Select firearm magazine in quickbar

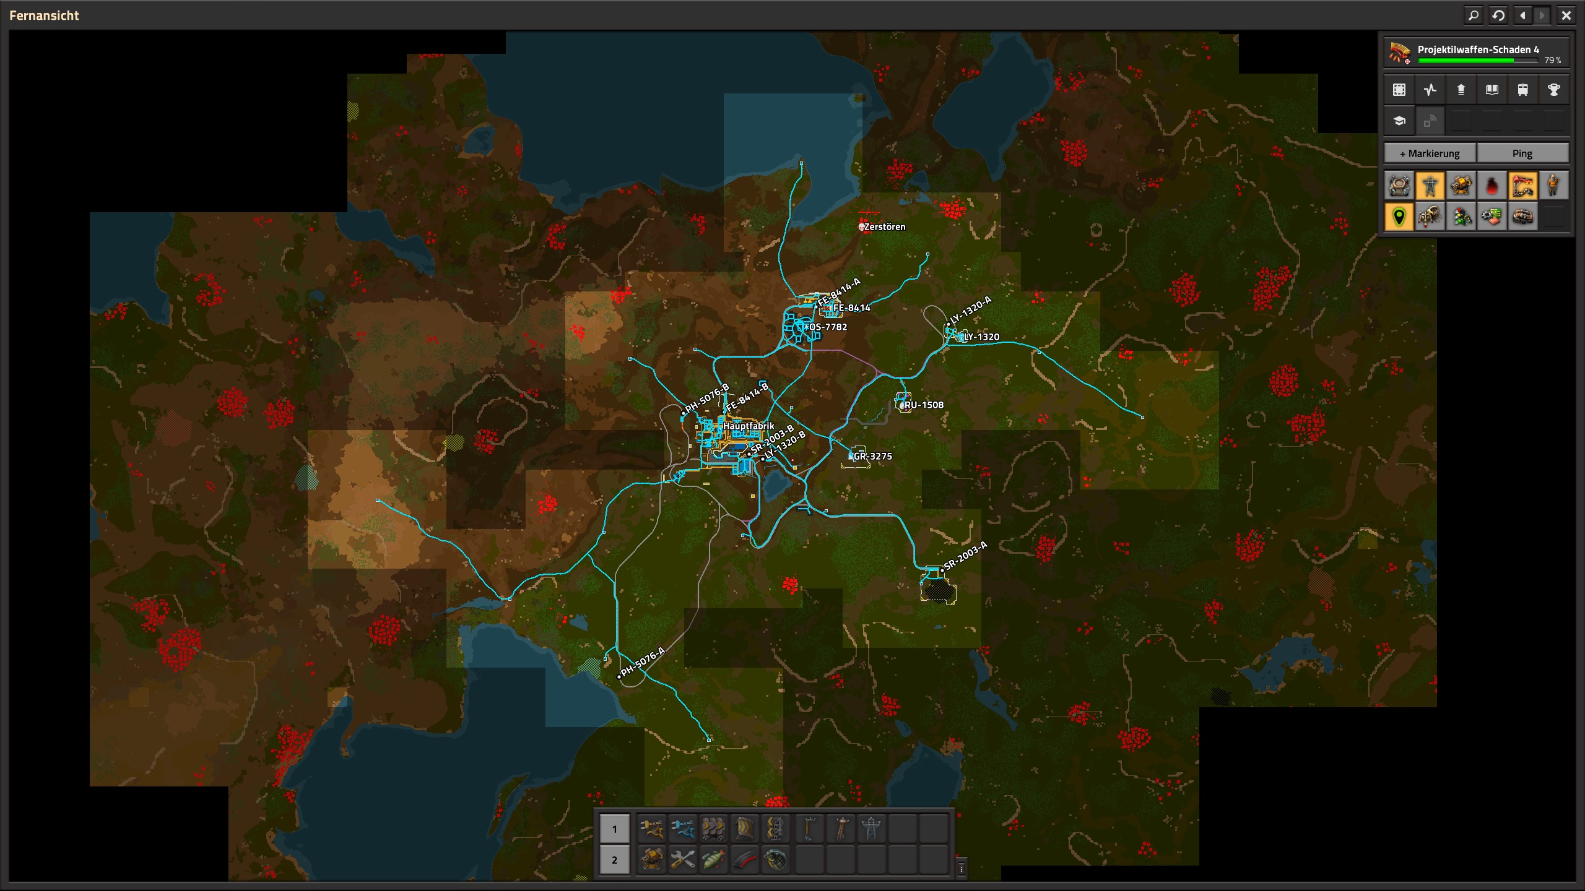[x=745, y=859]
